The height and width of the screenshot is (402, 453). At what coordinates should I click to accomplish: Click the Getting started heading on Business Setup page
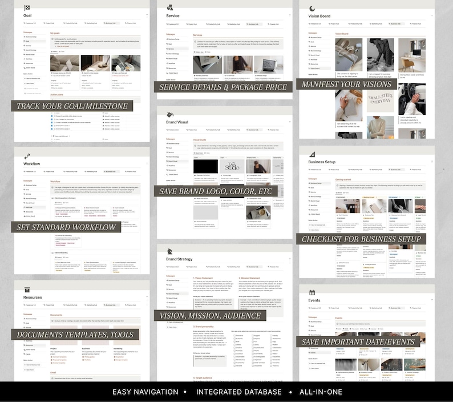click(x=343, y=180)
